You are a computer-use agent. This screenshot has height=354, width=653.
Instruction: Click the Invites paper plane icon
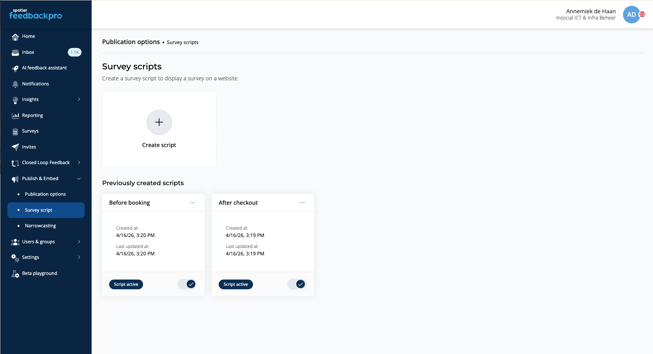tap(15, 147)
